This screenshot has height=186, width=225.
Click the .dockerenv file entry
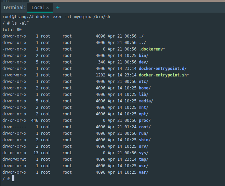(x=151, y=49)
